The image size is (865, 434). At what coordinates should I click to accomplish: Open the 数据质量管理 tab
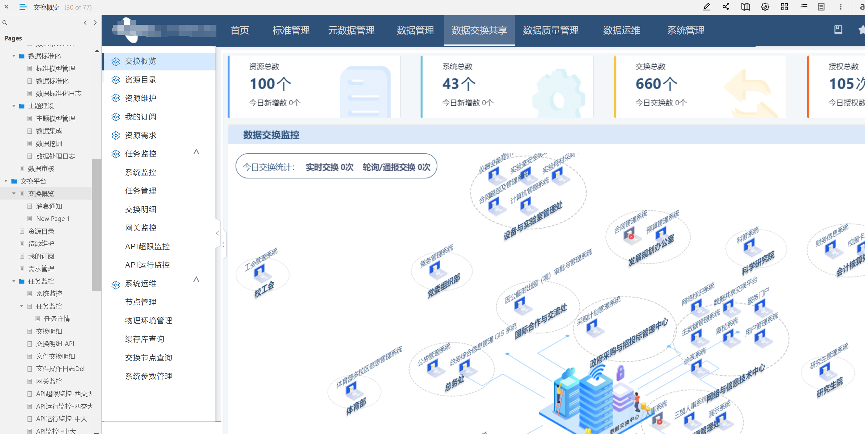[551, 30]
